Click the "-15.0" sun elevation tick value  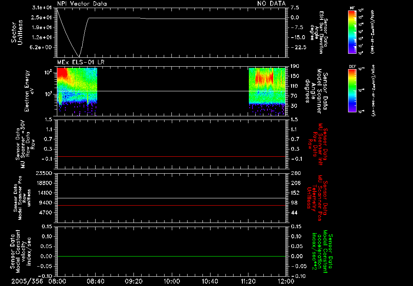298,38
